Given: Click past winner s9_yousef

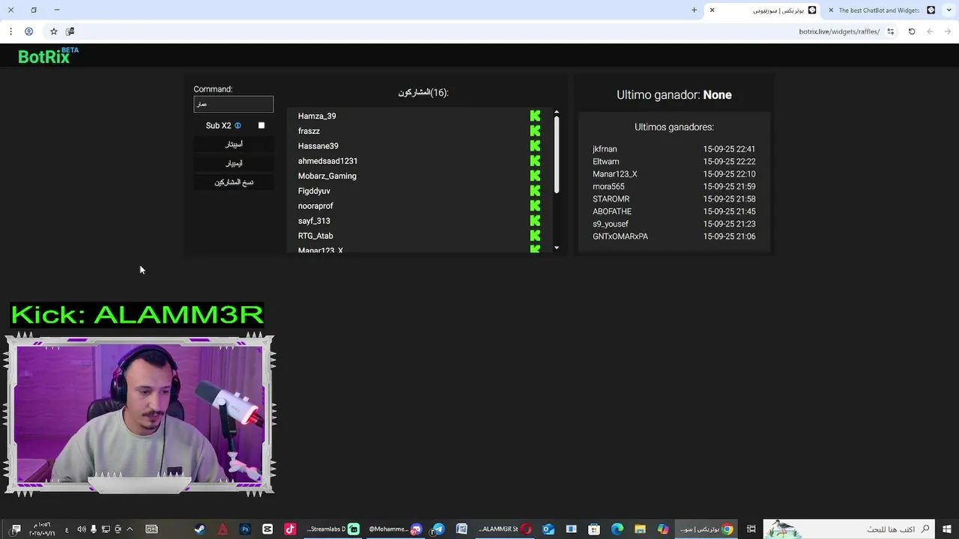Looking at the screenshot, I should point(611,224).
